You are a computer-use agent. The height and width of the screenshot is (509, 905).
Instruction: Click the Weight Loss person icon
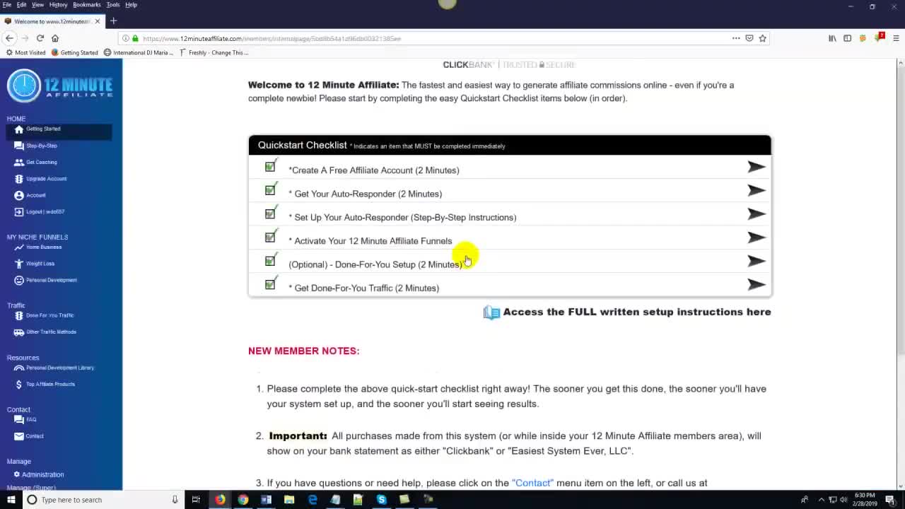(19, 264)
